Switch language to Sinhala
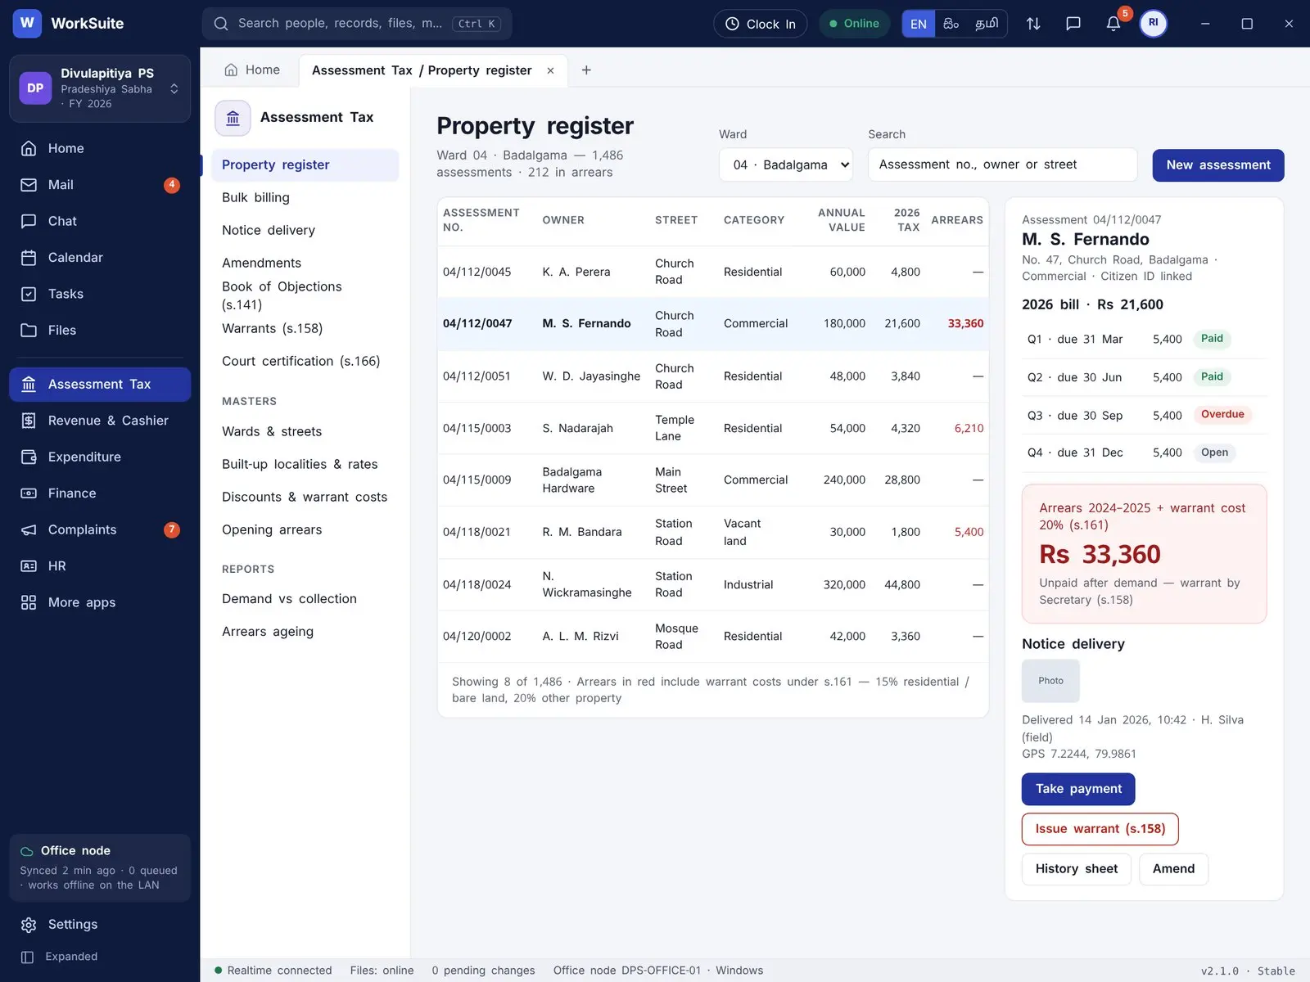Image resolution: width=1310 pixels, height=982 pixels. [x=951, y=24]
